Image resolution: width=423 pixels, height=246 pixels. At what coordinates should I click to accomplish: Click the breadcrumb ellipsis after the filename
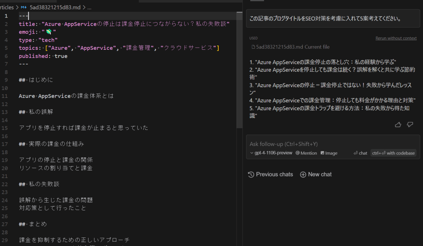[89, 7]
